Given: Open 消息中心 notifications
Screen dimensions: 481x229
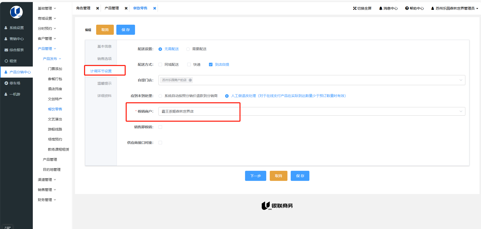Looking at the screenshot, I should (x=388, y=8).
